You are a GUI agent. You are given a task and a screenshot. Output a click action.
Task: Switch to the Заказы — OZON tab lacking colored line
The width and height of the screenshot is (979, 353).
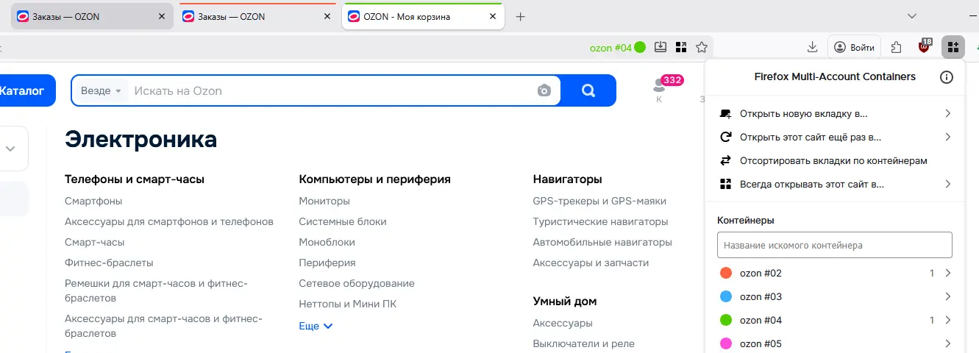tap(92, 16)
